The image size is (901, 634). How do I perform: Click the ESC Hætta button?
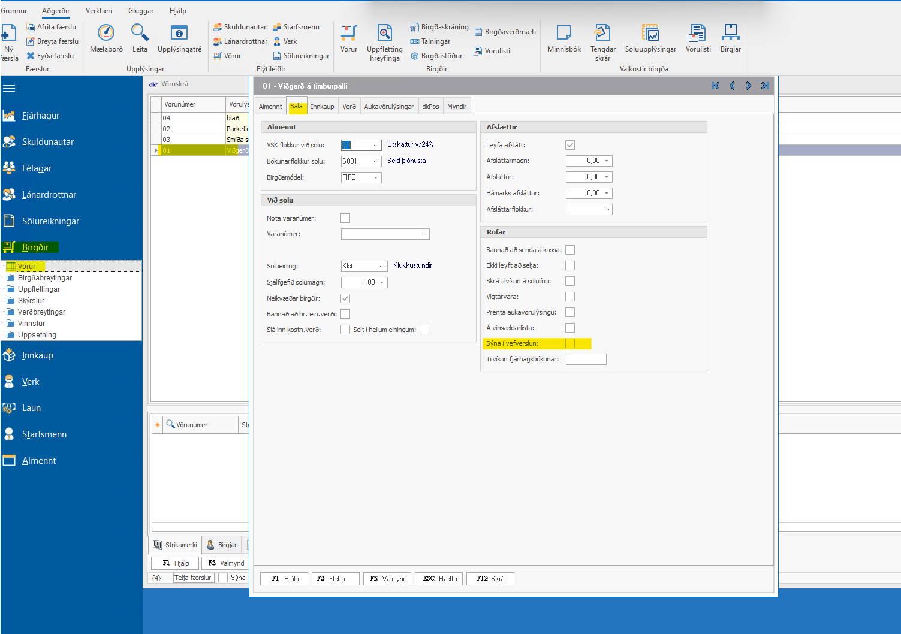pos(439,579)
